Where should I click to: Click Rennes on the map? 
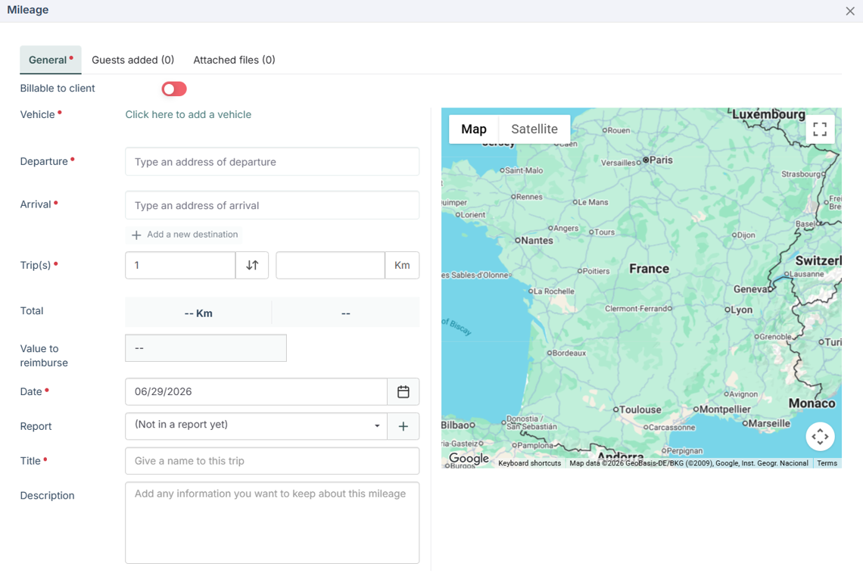527,197
